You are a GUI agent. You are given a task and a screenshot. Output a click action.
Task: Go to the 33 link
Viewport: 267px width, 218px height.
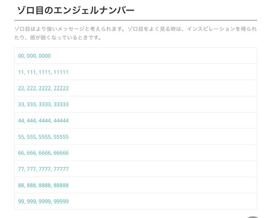tap(21, 104)
